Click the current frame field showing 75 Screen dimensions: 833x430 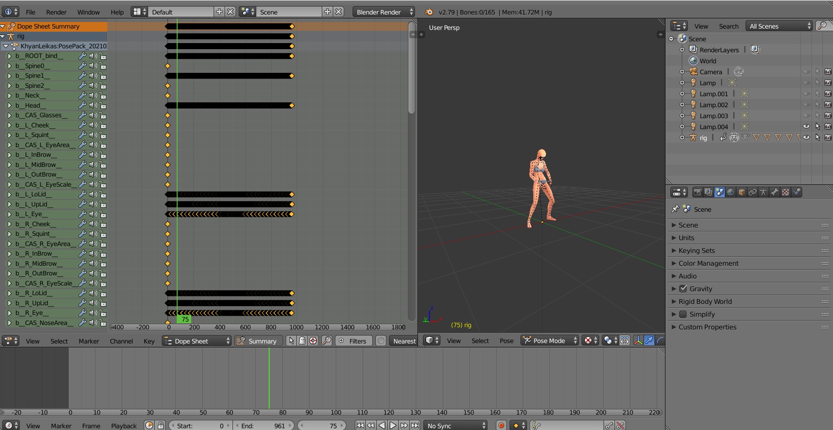point(321,425)
